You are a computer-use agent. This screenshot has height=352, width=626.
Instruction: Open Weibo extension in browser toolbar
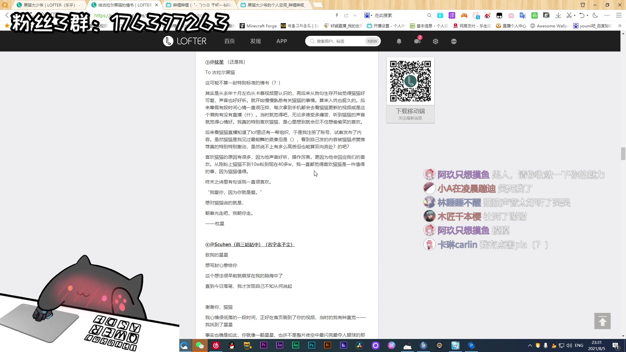tap(487, 15)
